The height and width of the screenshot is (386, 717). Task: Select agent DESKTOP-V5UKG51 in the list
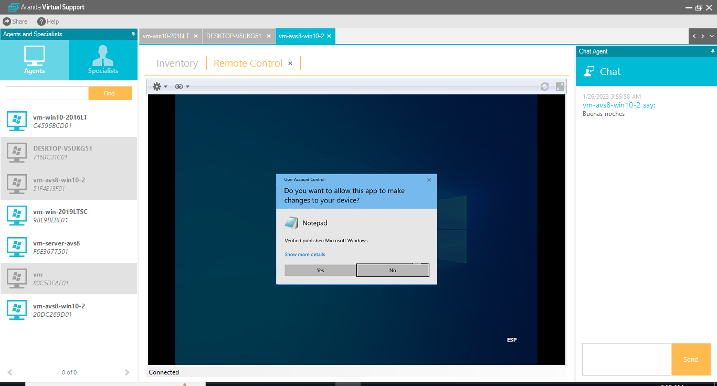tap(69, 153)
